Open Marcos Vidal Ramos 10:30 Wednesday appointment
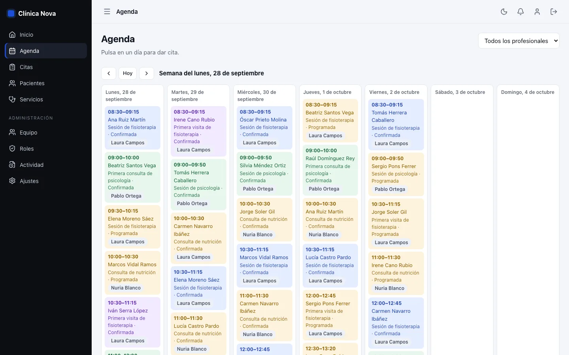Viewport: 569px width, 355px height. tap(264, 265)
